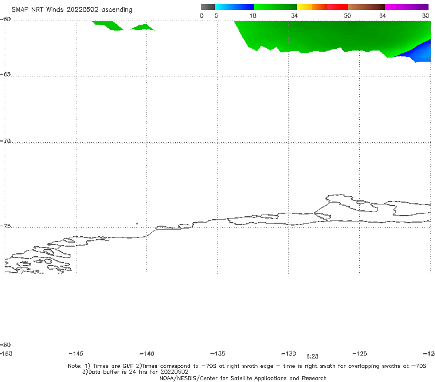
Task: Click the "Note: 1) Times are GMT" footnote line
Action: (x=247, y=366)
